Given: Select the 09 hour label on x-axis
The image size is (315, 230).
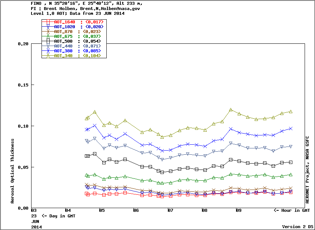Looking at the screenshot, I should click(239, 211).
